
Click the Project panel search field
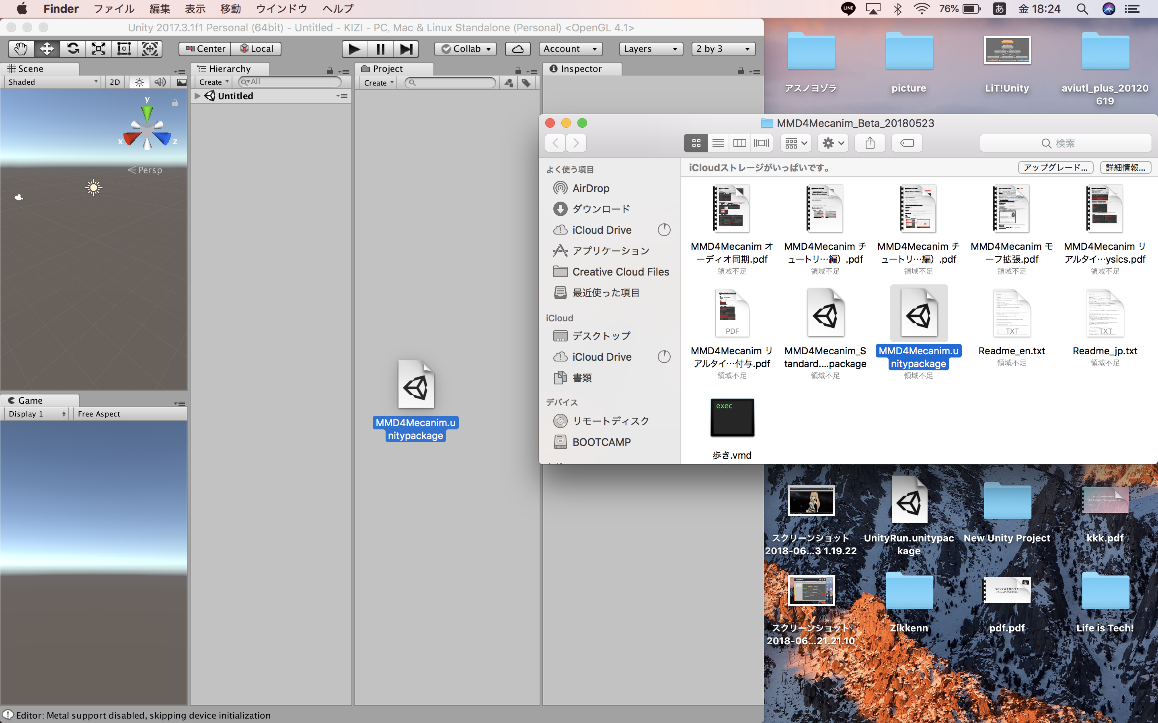[x=450, y=83]
